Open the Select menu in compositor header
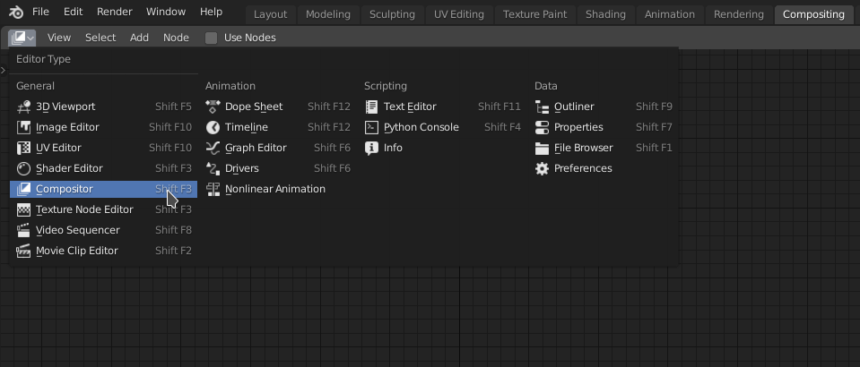The width and height of the screenshot is (860, 367). coord(100,38)
